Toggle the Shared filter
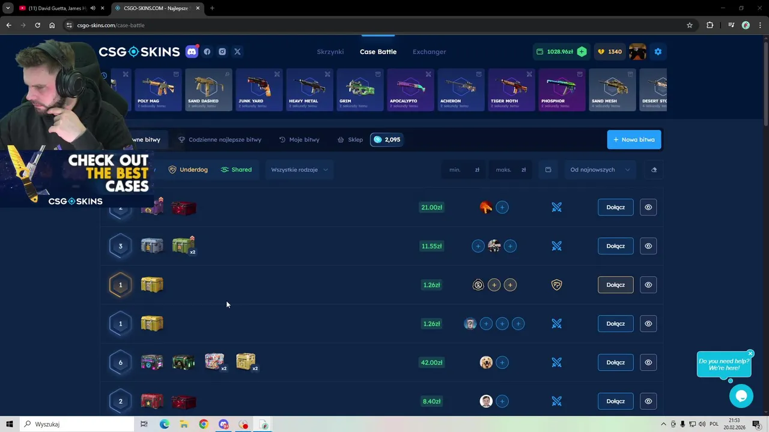The width and height of the screenshot is (769, 432). pyautogui.click(x=236, y=170)
